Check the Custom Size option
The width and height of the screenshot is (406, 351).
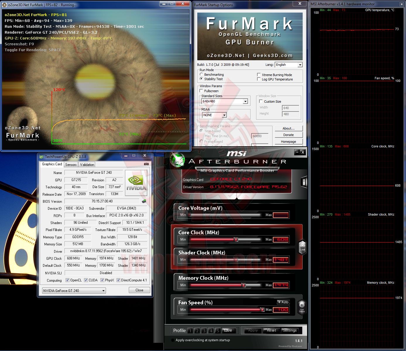261,101
